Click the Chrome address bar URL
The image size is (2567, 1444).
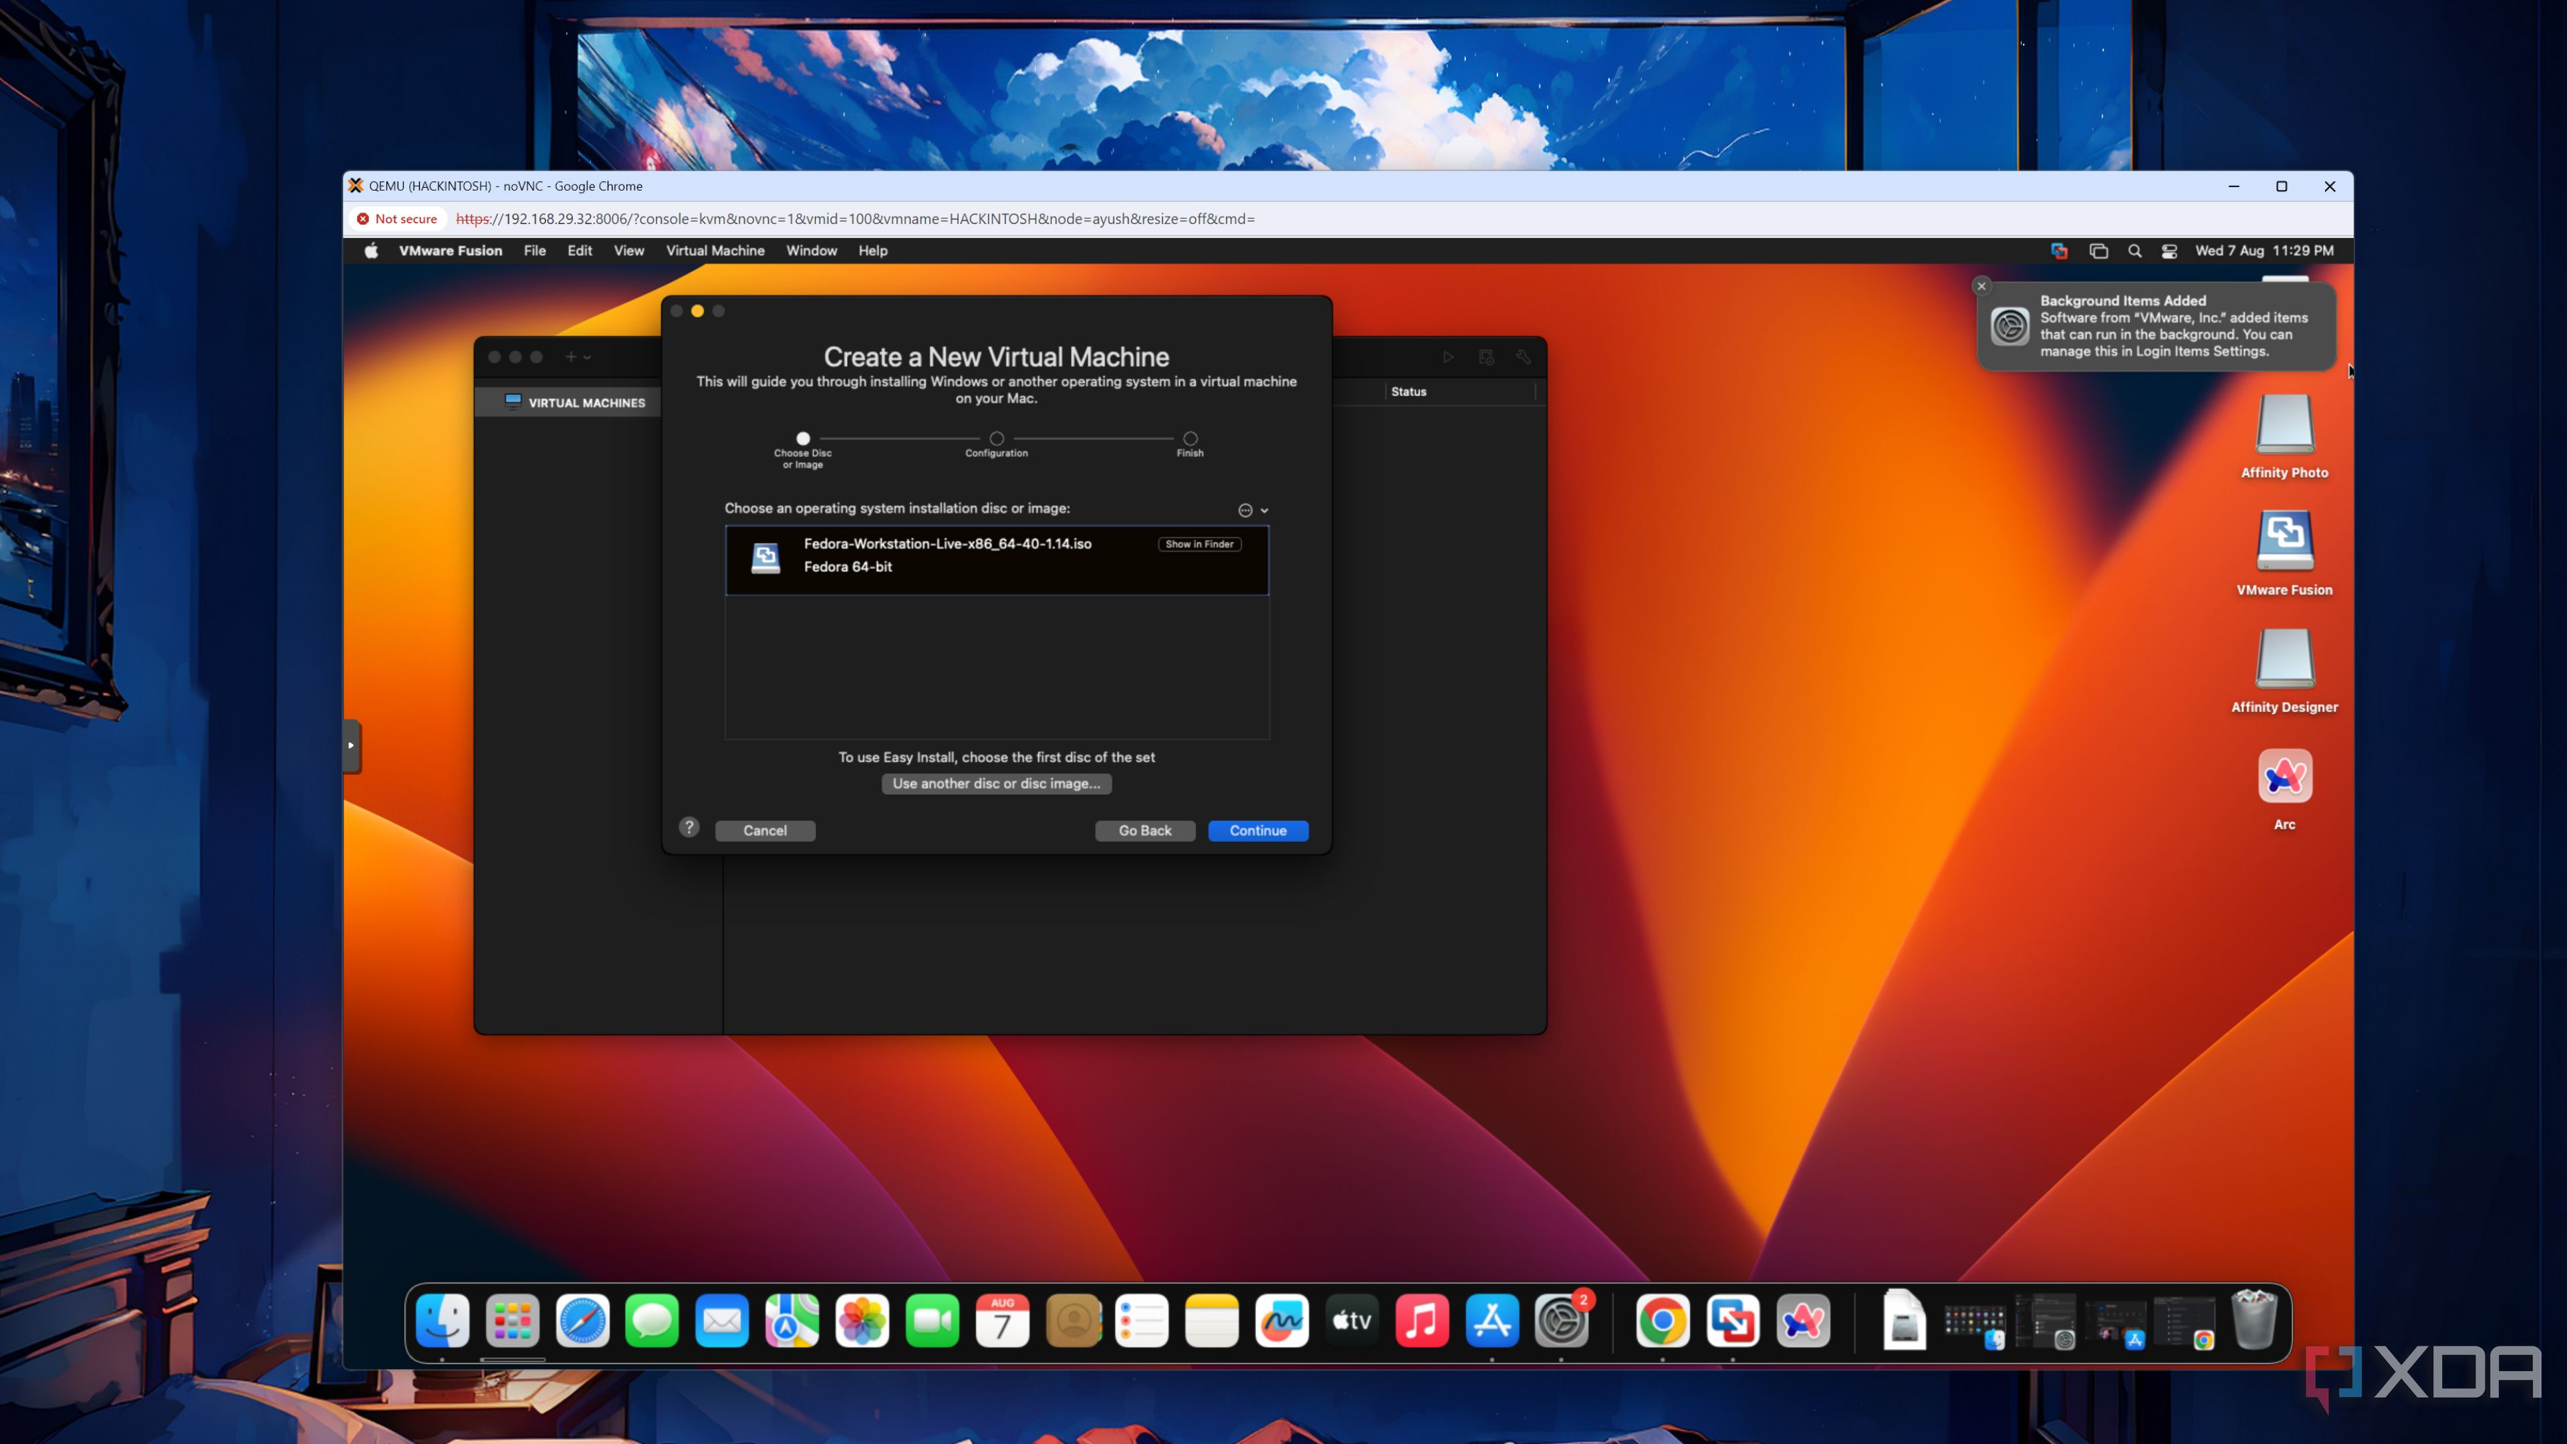coord(855,219)
